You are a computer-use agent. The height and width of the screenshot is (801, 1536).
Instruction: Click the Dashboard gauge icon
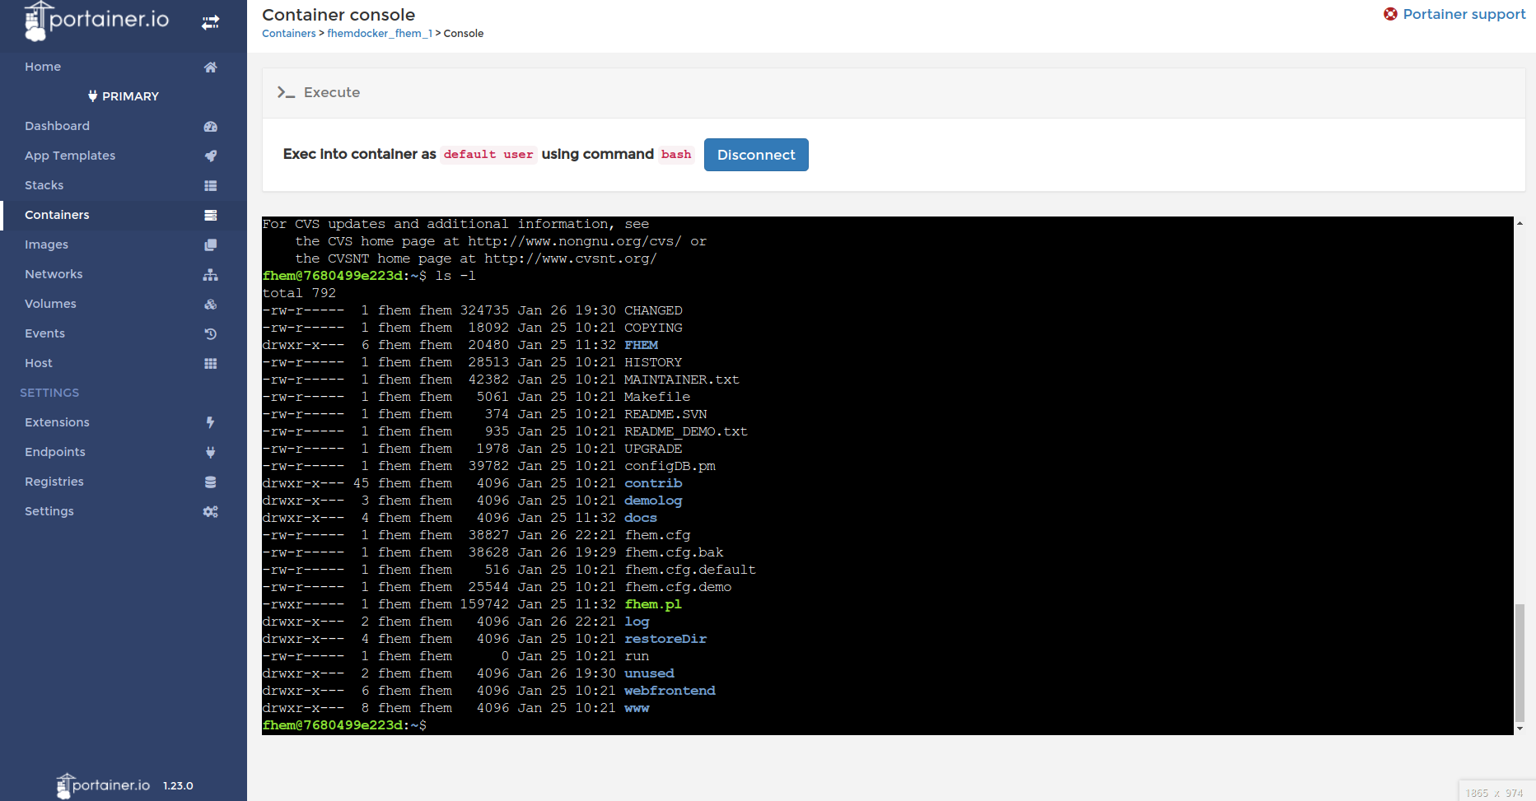coord(211,126)
